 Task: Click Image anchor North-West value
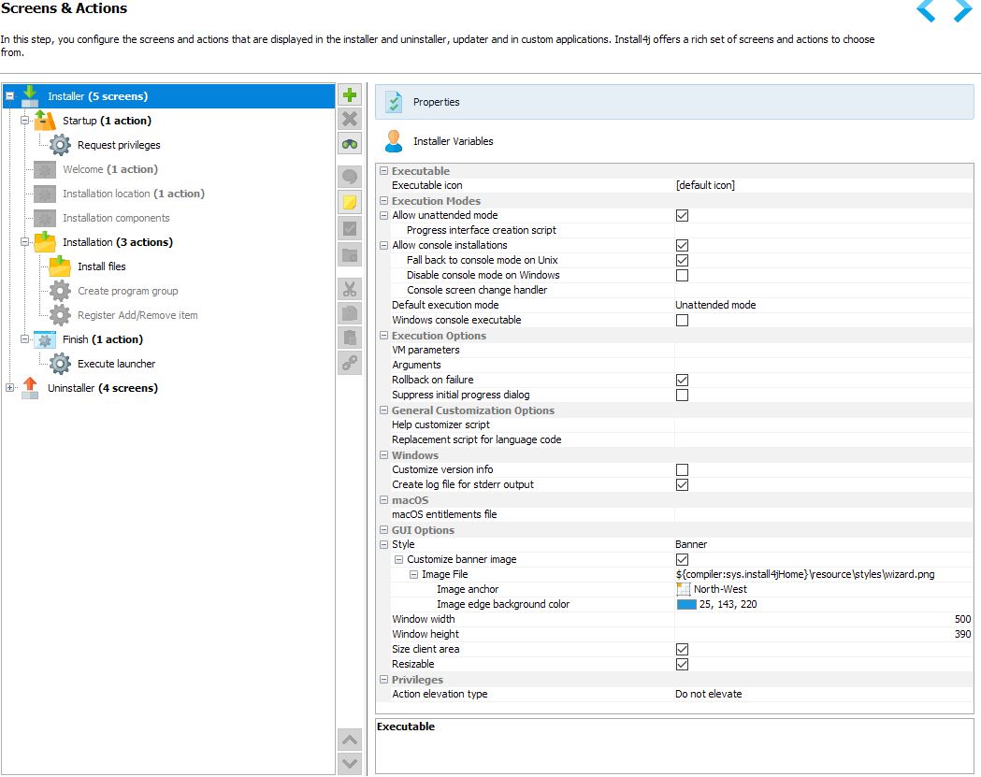click(720, 589)
